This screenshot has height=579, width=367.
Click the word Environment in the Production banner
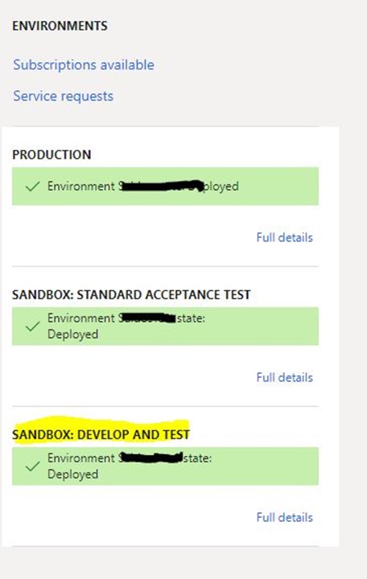(x=80, y=186)
